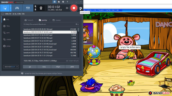Open the output folder icon in title bar
The width and height of the screenshot is (172, 96).
pos(59,2)
